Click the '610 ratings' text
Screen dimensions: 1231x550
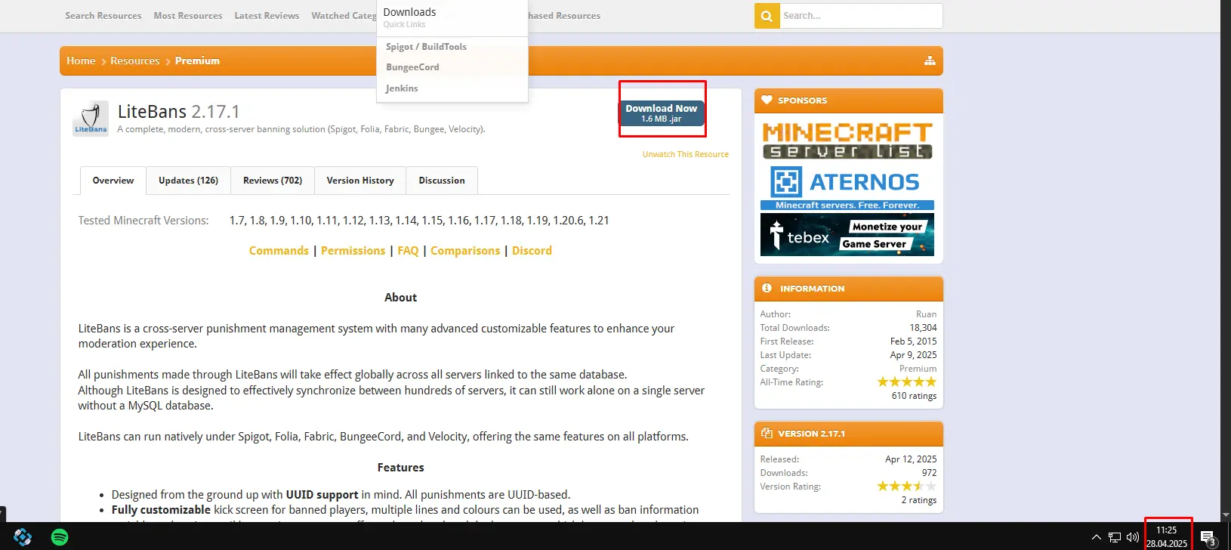(x=914, y=396)
